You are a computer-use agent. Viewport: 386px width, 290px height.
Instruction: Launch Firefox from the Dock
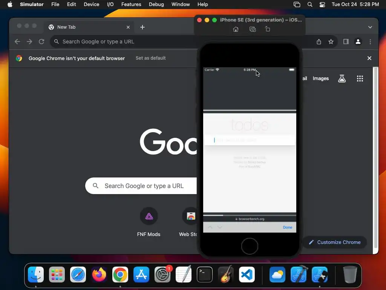click(99, 275)
